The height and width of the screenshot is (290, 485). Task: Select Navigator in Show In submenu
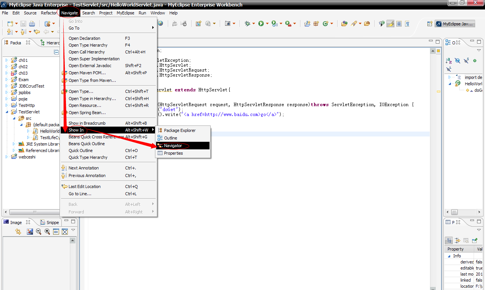183,146
